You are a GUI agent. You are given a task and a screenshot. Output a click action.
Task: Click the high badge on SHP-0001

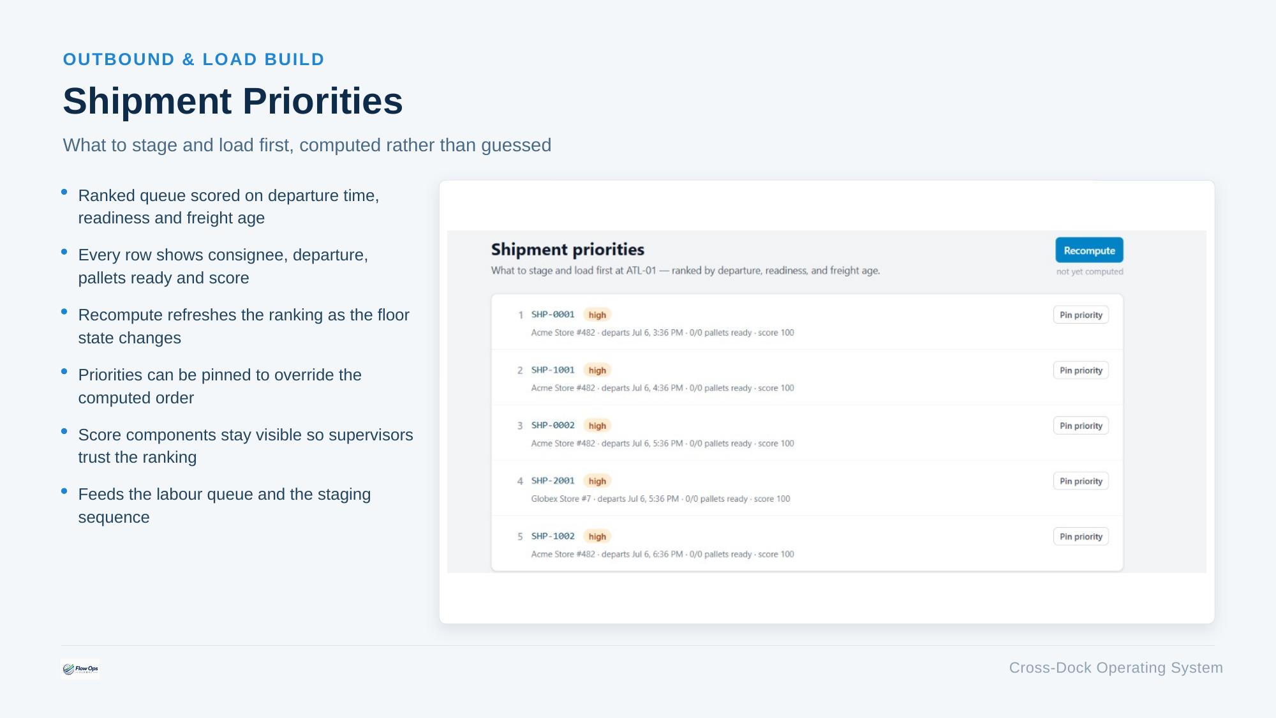597,315
